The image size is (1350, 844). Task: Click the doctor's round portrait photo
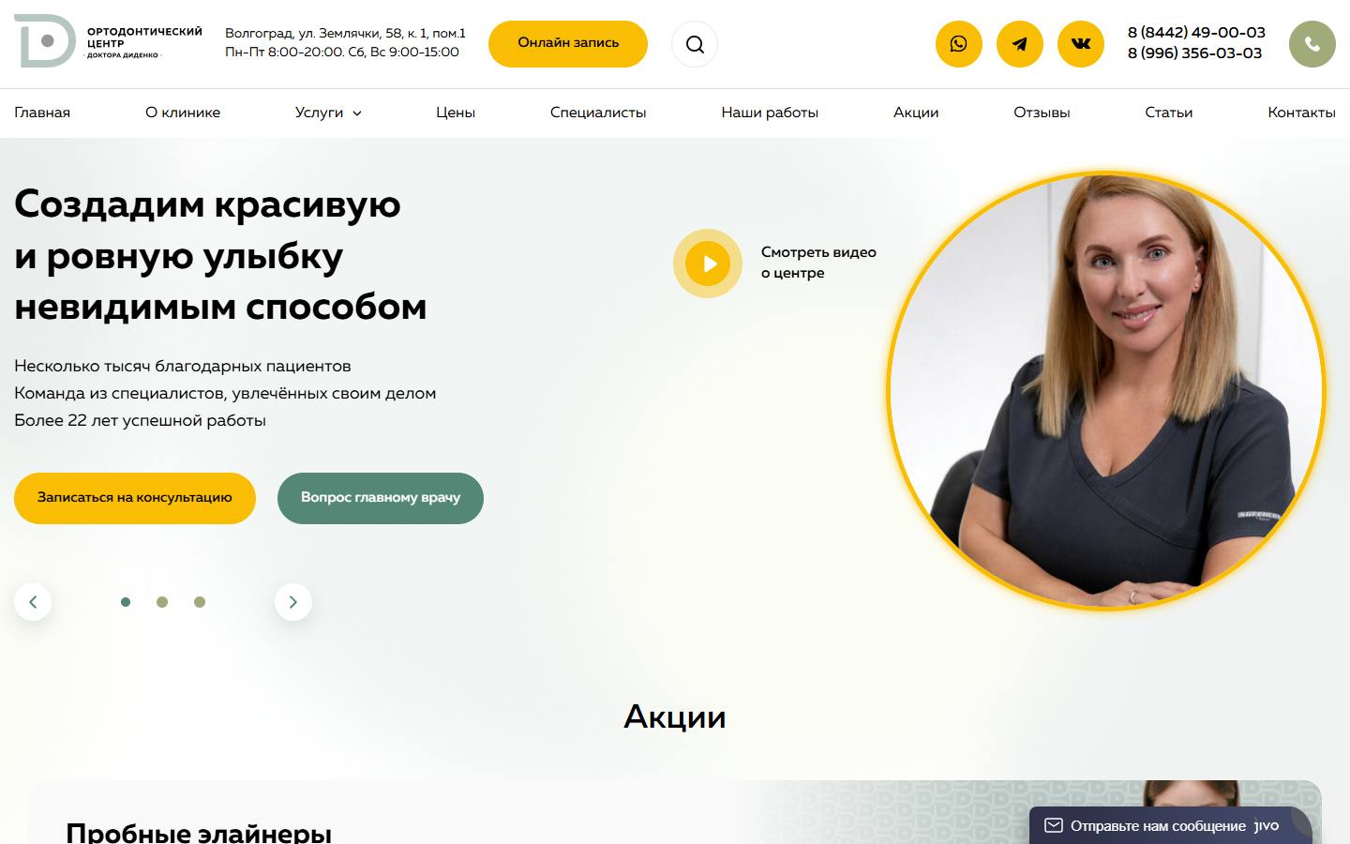tap(1106, 391)
